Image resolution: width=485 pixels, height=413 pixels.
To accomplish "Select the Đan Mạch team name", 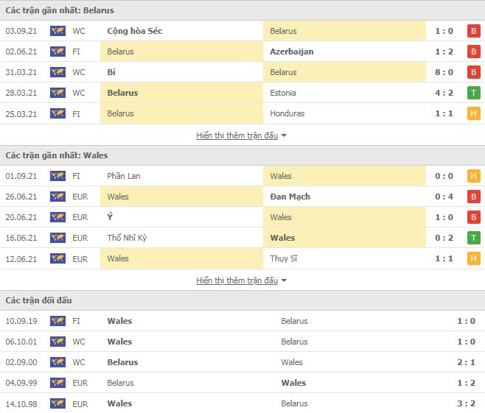I will 290,197.
